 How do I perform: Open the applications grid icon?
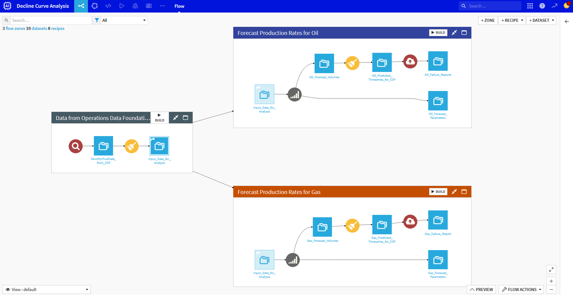530,6
